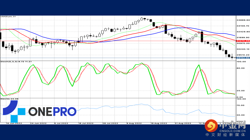Select the 33889.60 price axis label
The height and width of the screenshot is (140, 250).
click(x=243, y=20)
